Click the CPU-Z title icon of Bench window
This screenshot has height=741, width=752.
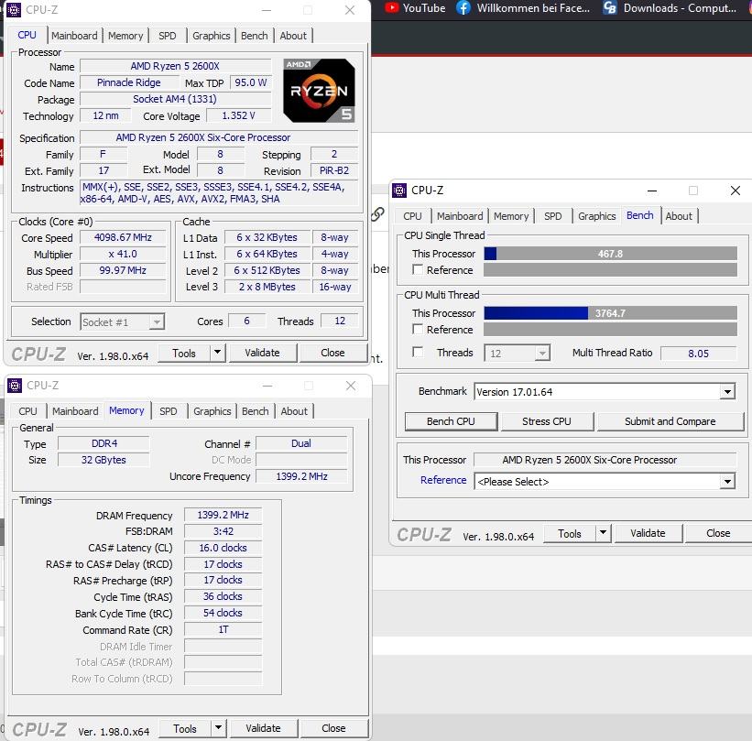tap(399, 191)
